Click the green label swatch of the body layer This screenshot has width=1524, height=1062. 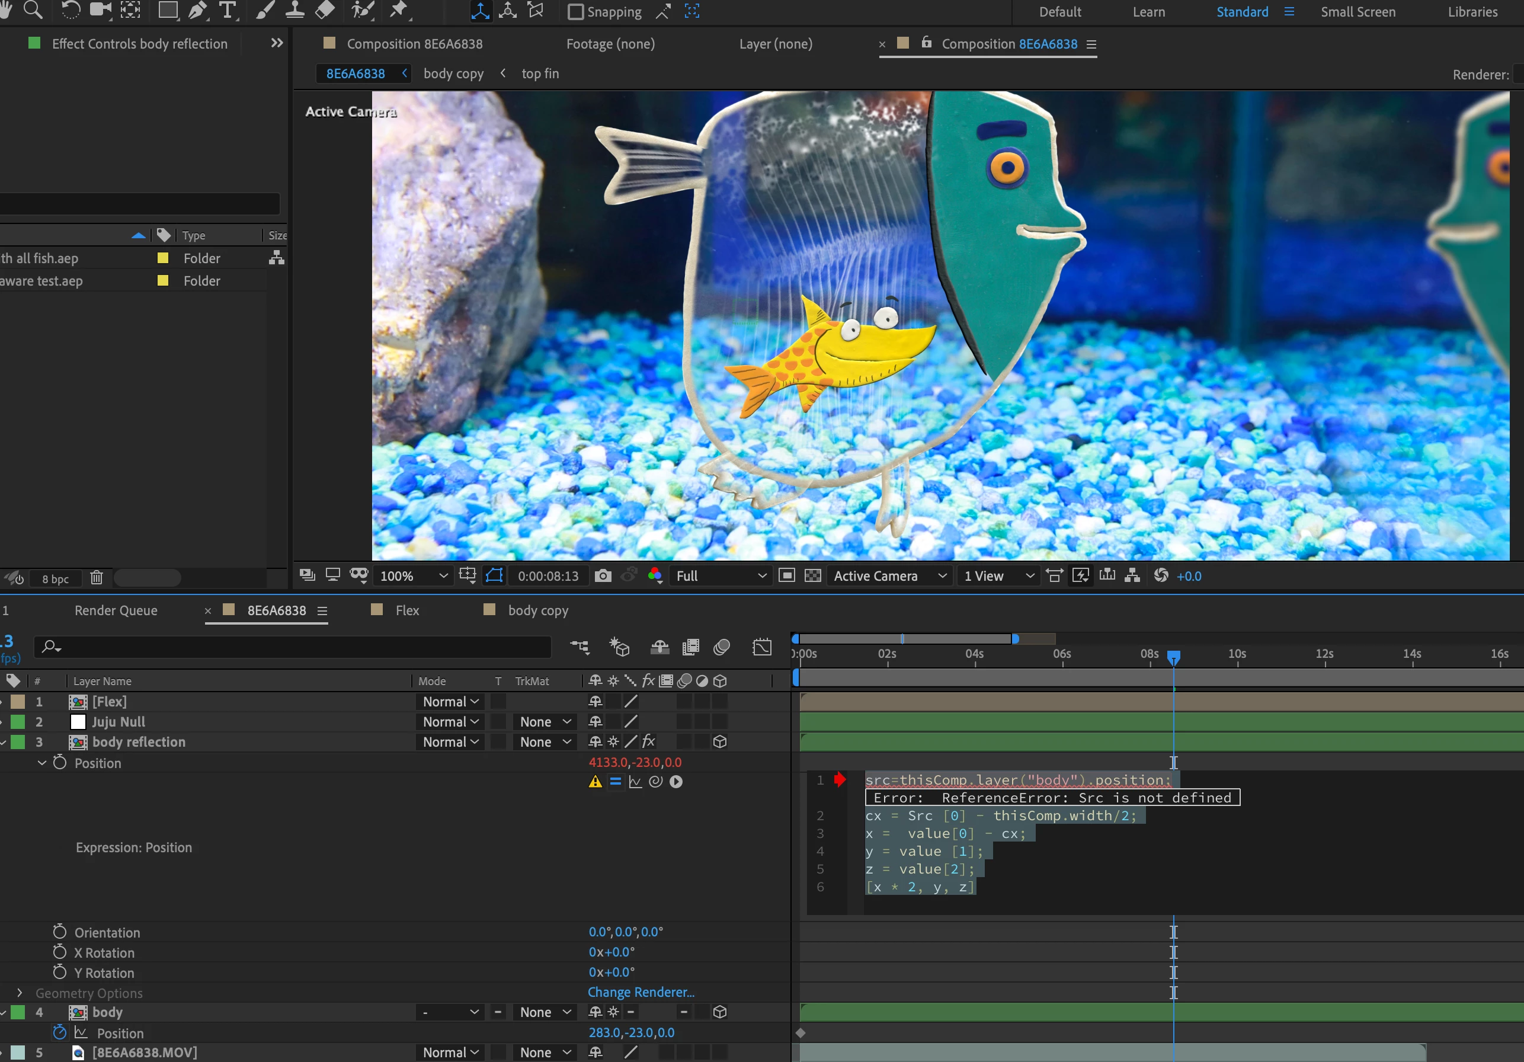click(x=18, y=1012)
